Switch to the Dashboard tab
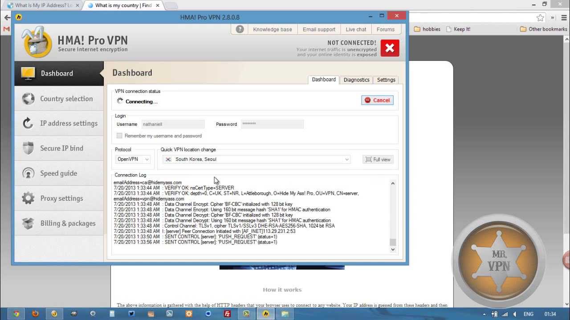The width and height of the screenshot is (570, 320). (x=324, y=80)
